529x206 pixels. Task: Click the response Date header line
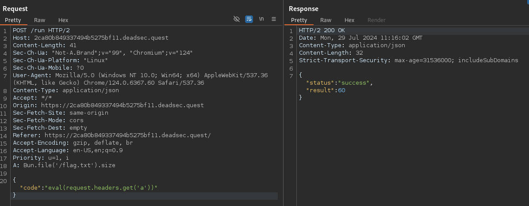click(x=360, y=37)
